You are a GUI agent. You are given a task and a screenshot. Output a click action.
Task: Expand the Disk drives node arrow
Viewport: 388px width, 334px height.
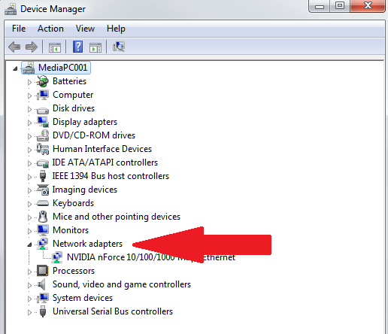[29, 109]
